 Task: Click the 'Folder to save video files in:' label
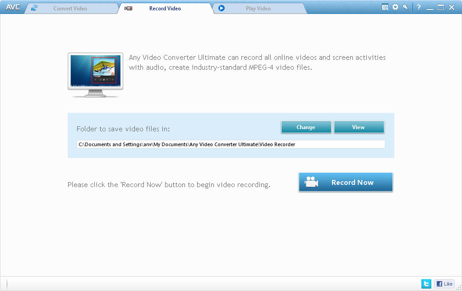click(123, 129)
